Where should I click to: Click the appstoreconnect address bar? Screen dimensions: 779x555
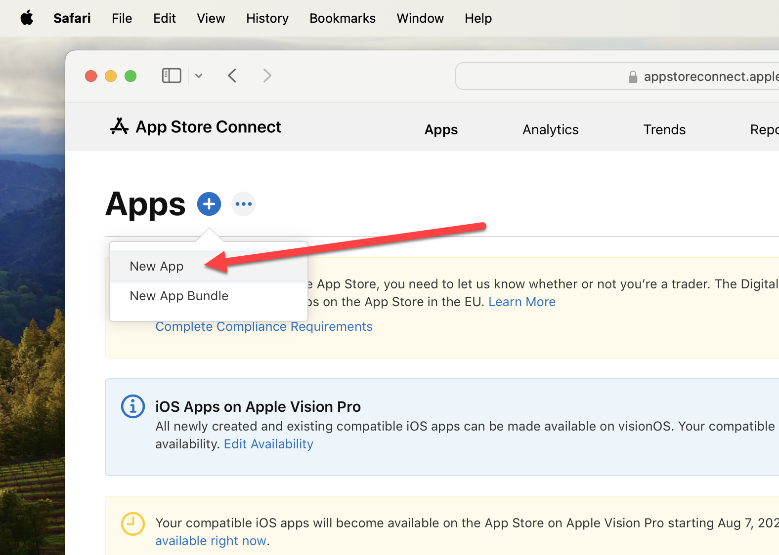(x=617, y=76)
